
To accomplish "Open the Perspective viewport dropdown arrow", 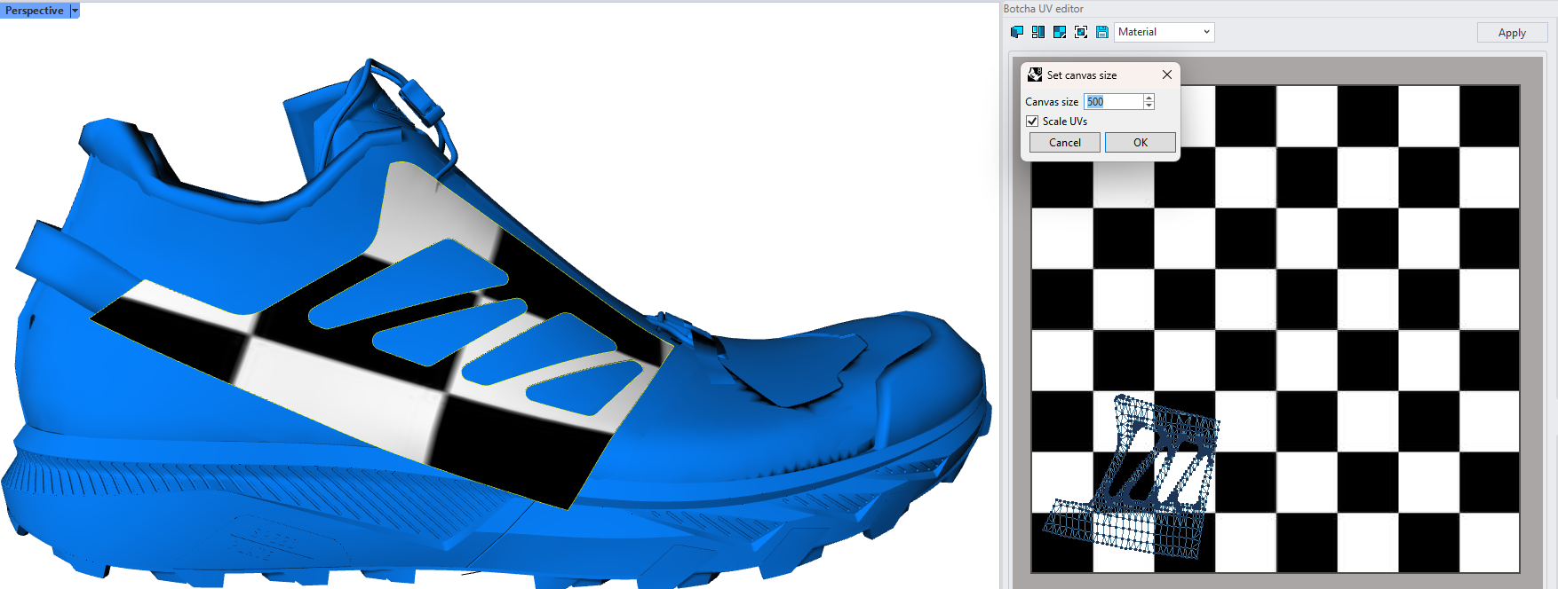I will [75, 11].
